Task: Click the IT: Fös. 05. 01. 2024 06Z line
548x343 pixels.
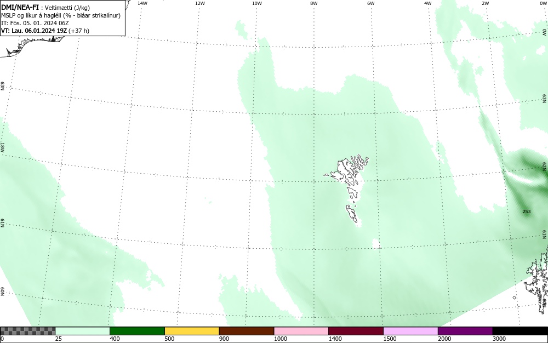Action: pos(35,23)
